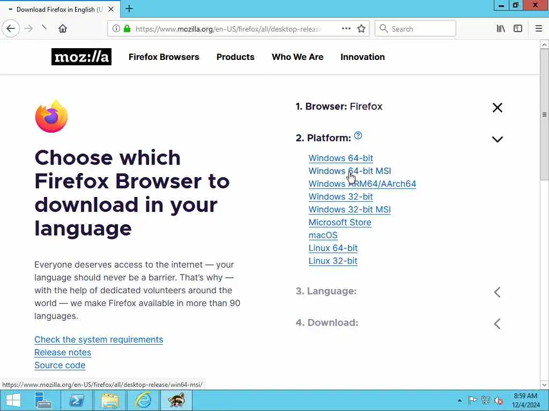Click the raccoon app taskbar icon
This screenshot has height=411, width=549.
click(176, 400)
